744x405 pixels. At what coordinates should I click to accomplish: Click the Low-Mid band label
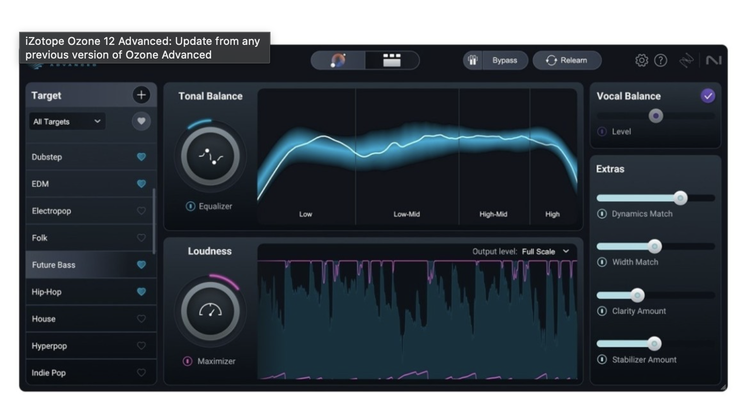[407, 214]
